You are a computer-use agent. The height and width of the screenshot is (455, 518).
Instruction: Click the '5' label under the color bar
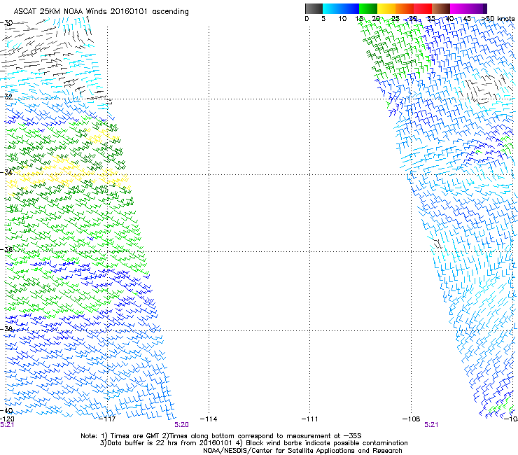click(323, 19)
